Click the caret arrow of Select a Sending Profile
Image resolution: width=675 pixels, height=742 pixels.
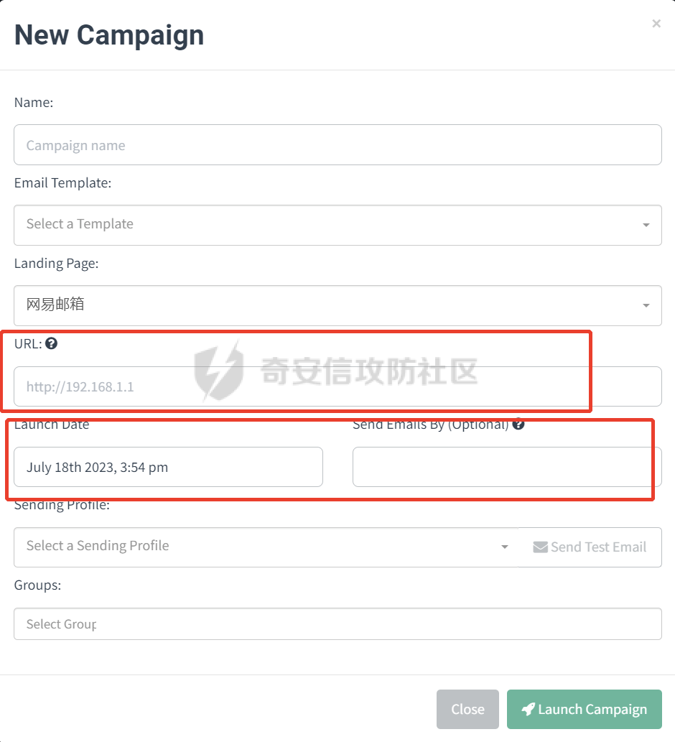(505, 547)
